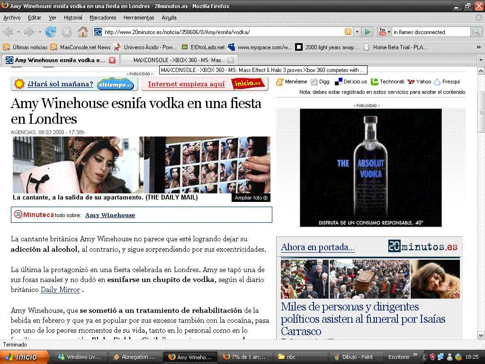Open the Ver menu
The height and width of the screenshot is (364, 485).
click(52, 18)
